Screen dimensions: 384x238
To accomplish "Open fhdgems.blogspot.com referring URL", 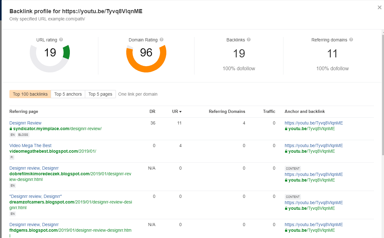I will 70,233.
